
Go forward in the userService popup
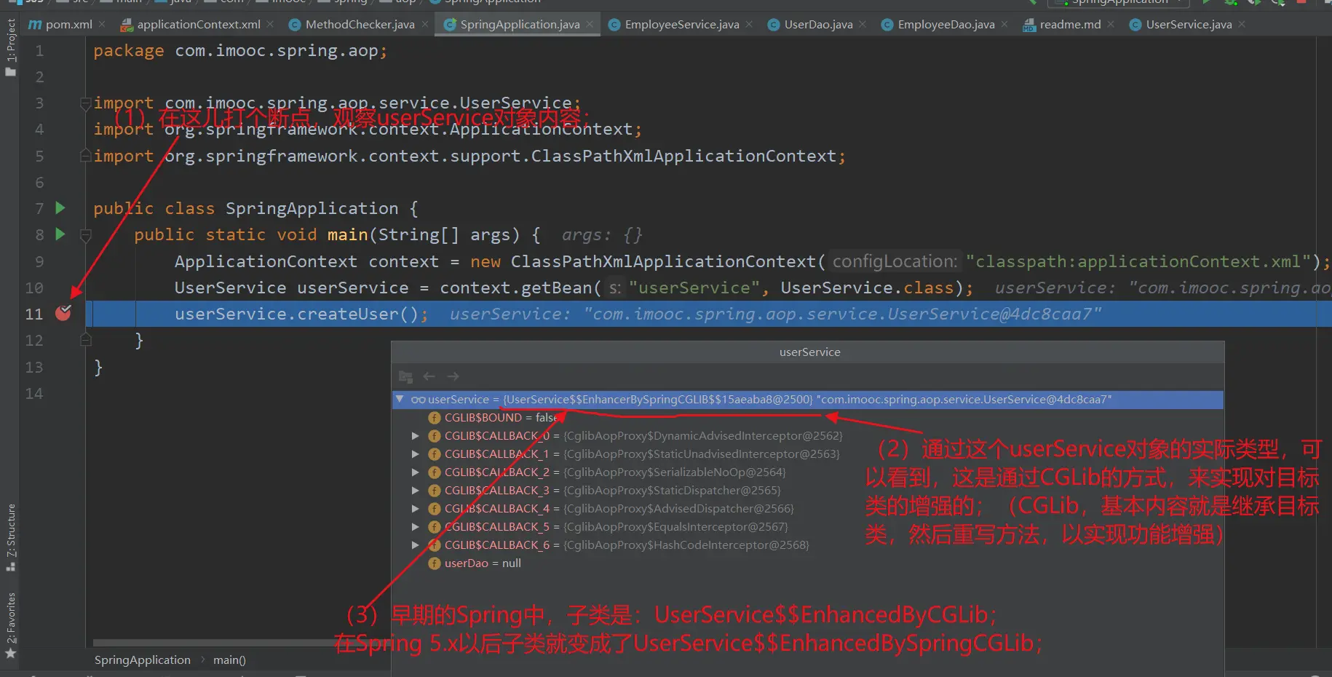pos(453,376)
